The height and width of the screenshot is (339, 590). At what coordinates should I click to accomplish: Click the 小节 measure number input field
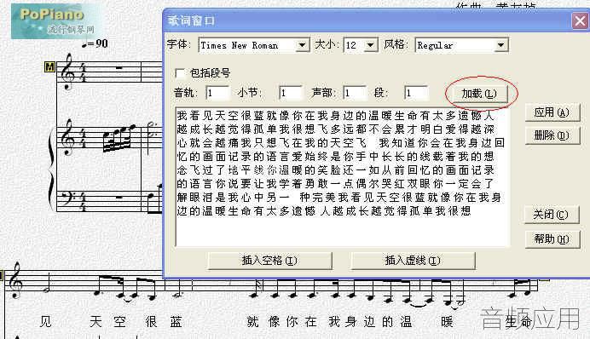click(x=290, y=93)
